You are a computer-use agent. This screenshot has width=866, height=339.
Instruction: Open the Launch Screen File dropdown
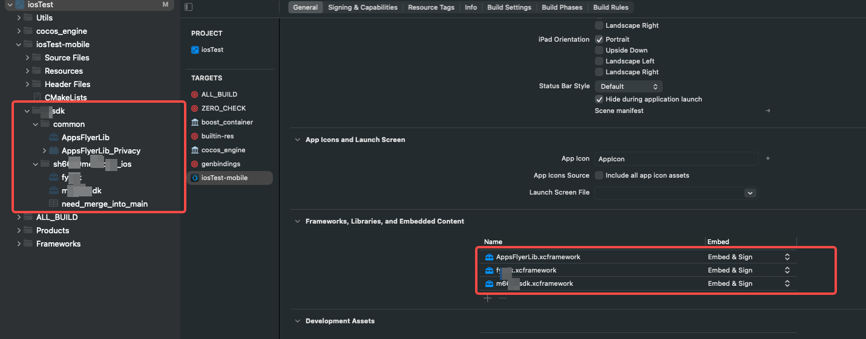(750, 193)
